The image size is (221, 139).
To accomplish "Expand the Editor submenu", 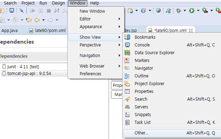I will 96,19.
